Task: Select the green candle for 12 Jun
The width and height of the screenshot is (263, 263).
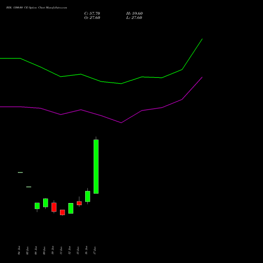Action: (71, 208)
